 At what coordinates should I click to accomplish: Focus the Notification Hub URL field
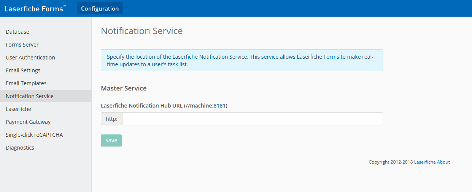252,119
